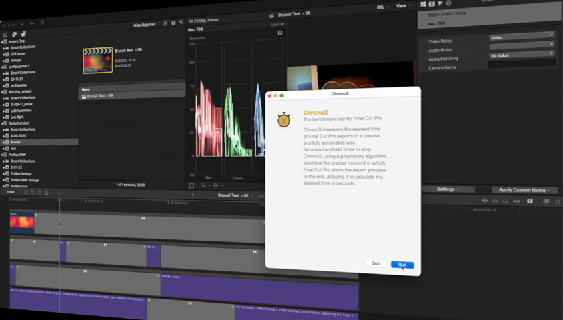Open the enhancements magic wand menu
This screenshot has height=320, width=563.
click(x=205, y=185)
